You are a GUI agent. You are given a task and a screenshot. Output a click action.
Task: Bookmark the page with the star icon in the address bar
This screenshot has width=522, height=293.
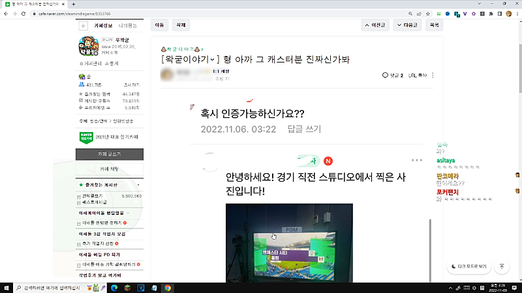pos(428,14)
